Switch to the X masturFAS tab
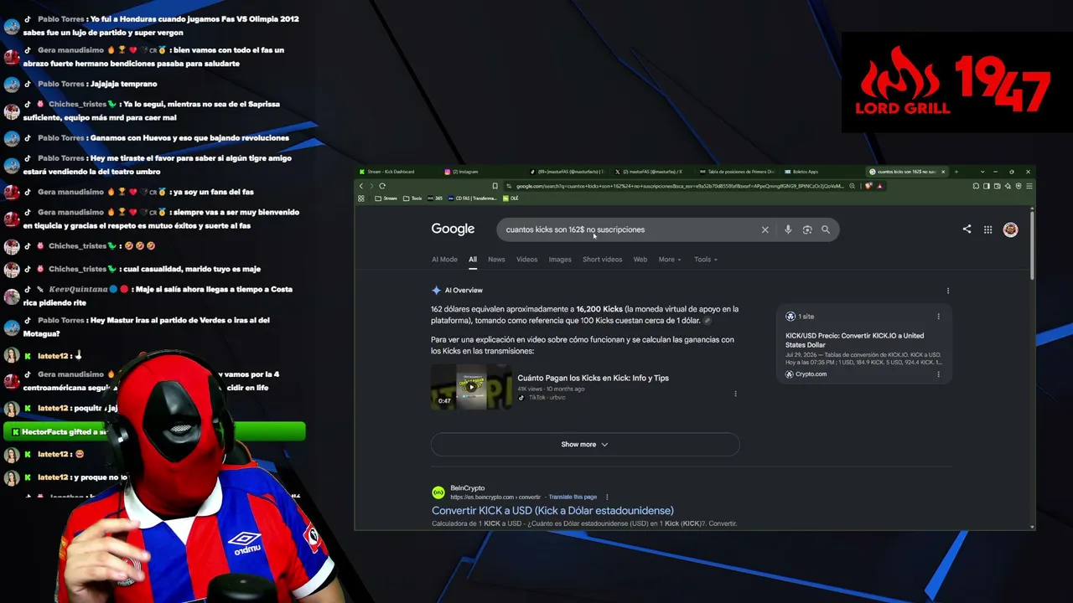 [x=651, y=172]
